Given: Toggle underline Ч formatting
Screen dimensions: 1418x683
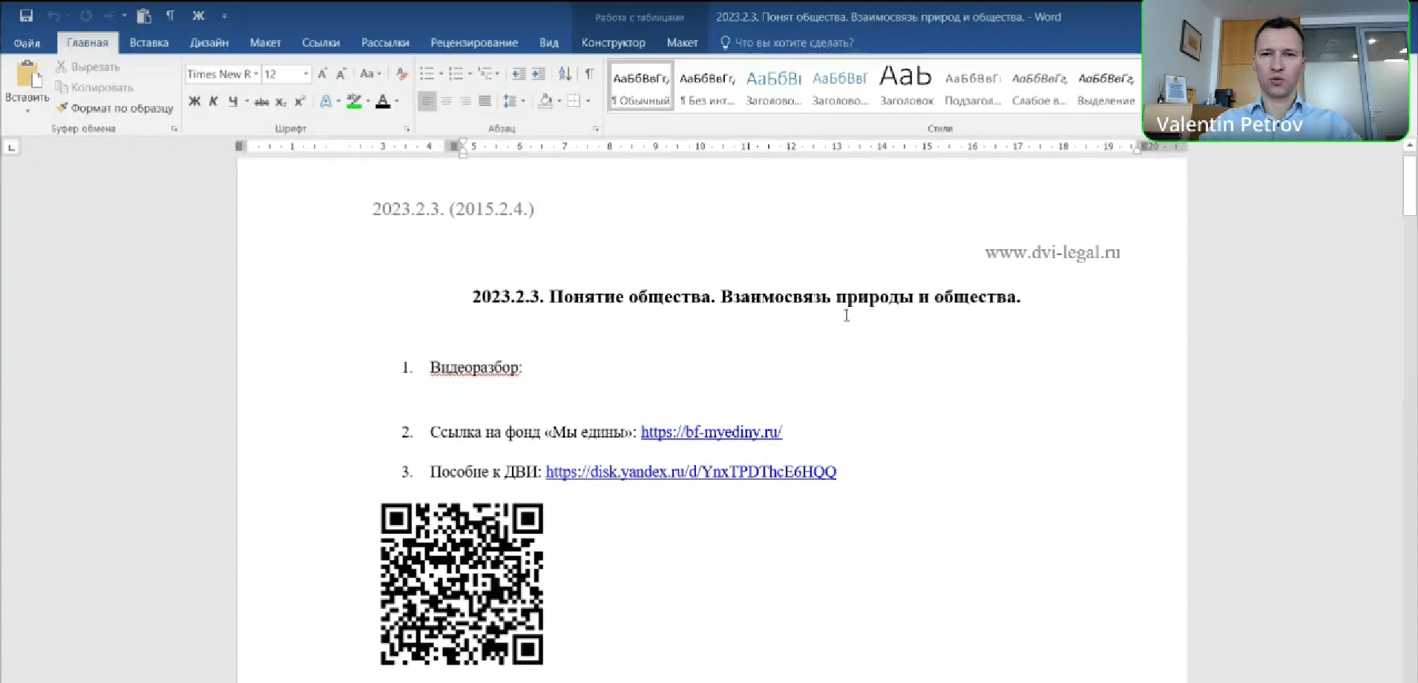Looking at the screenshot, I should tap(233, 102).
